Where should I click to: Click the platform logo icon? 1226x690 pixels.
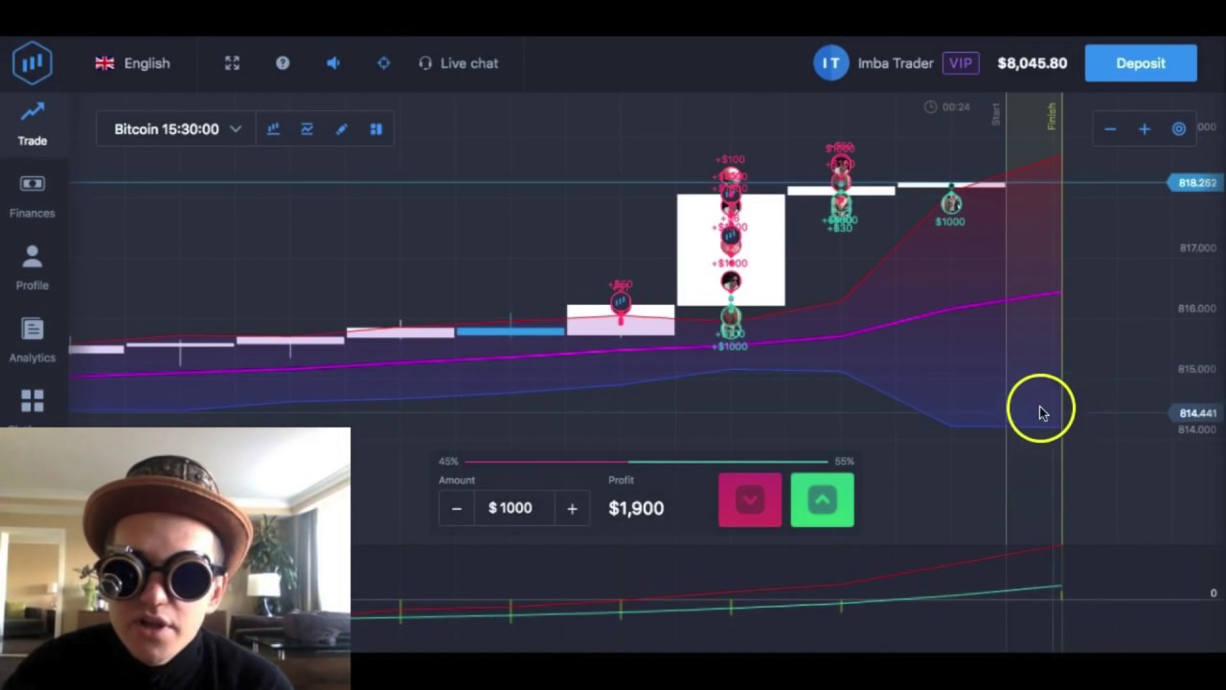(33, 63)
